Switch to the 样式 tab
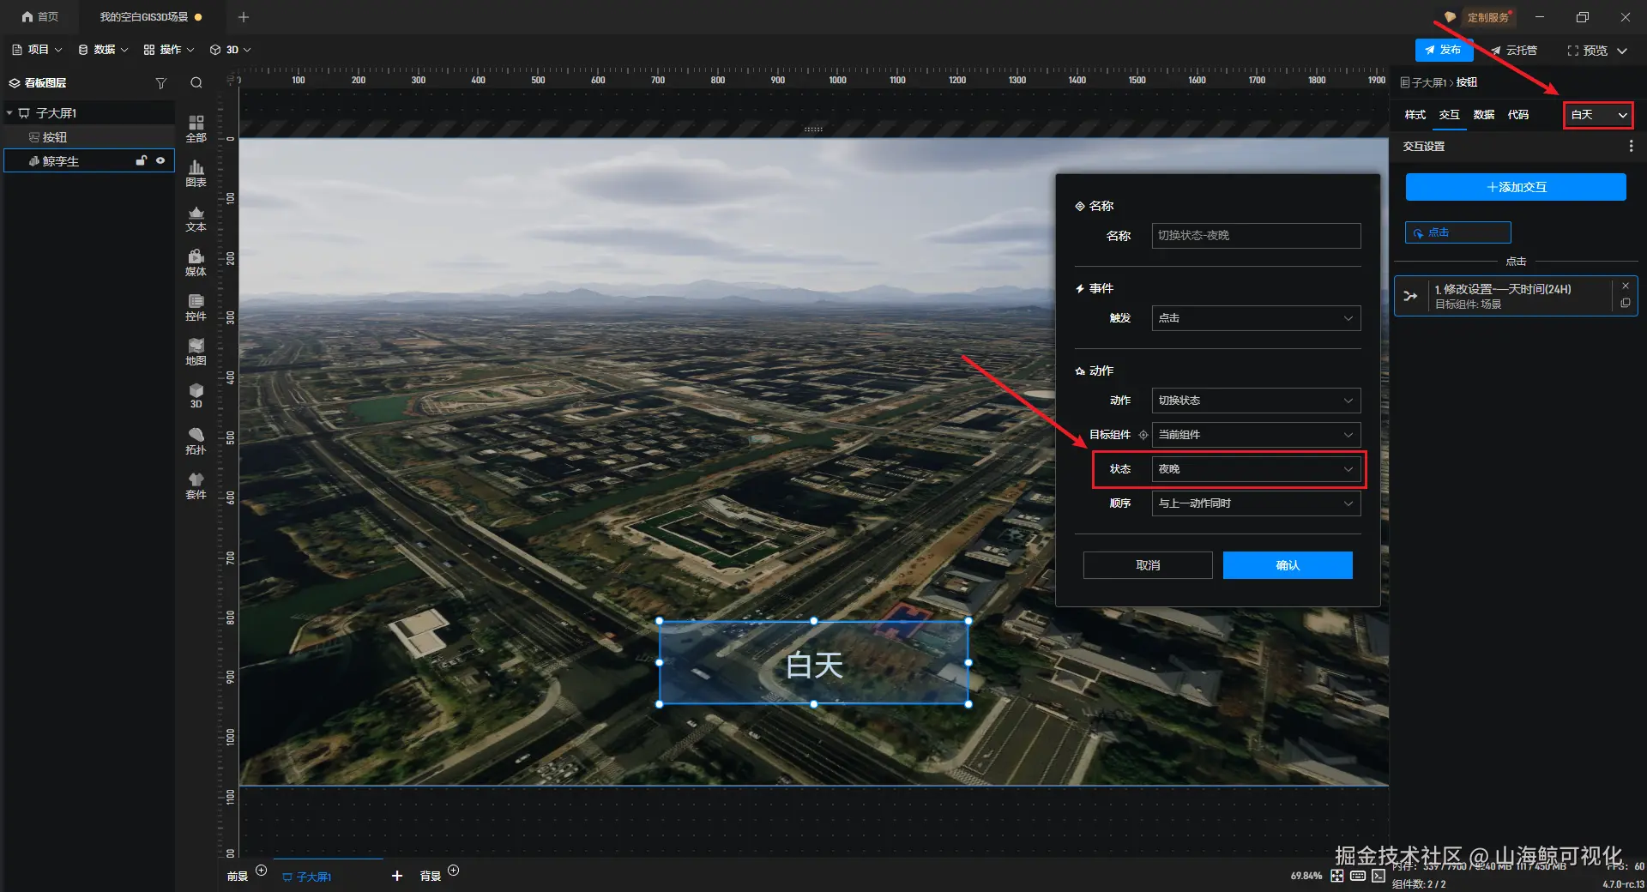 pyautogui.click(x=1415, y=115)
